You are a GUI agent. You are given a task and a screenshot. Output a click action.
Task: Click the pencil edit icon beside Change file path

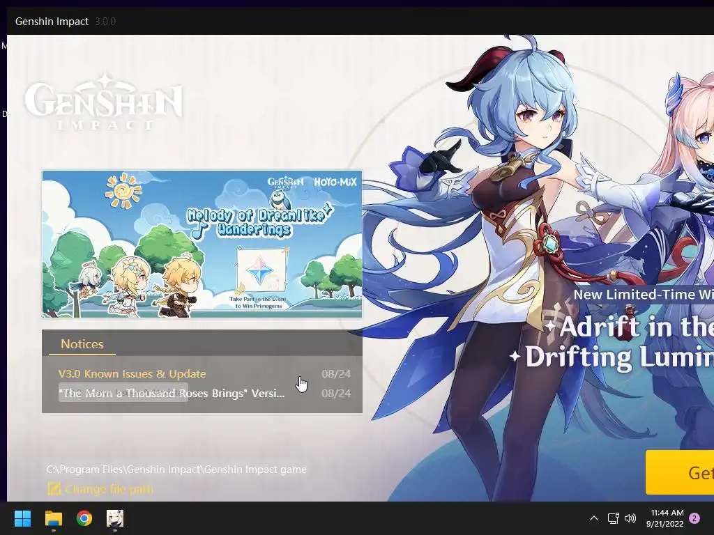coord(54,488)
